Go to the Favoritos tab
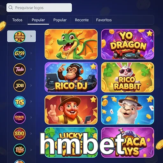Image resolution: width=163 pixels, height=163 pixels. 104,20
